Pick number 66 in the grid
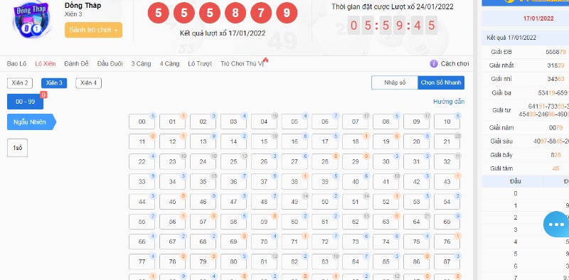 [x=142, y=242]
